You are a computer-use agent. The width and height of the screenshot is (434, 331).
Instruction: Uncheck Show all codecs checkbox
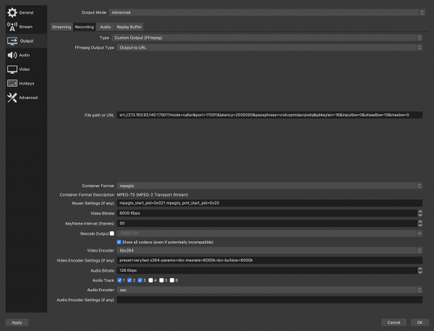[x=119, y=242]
